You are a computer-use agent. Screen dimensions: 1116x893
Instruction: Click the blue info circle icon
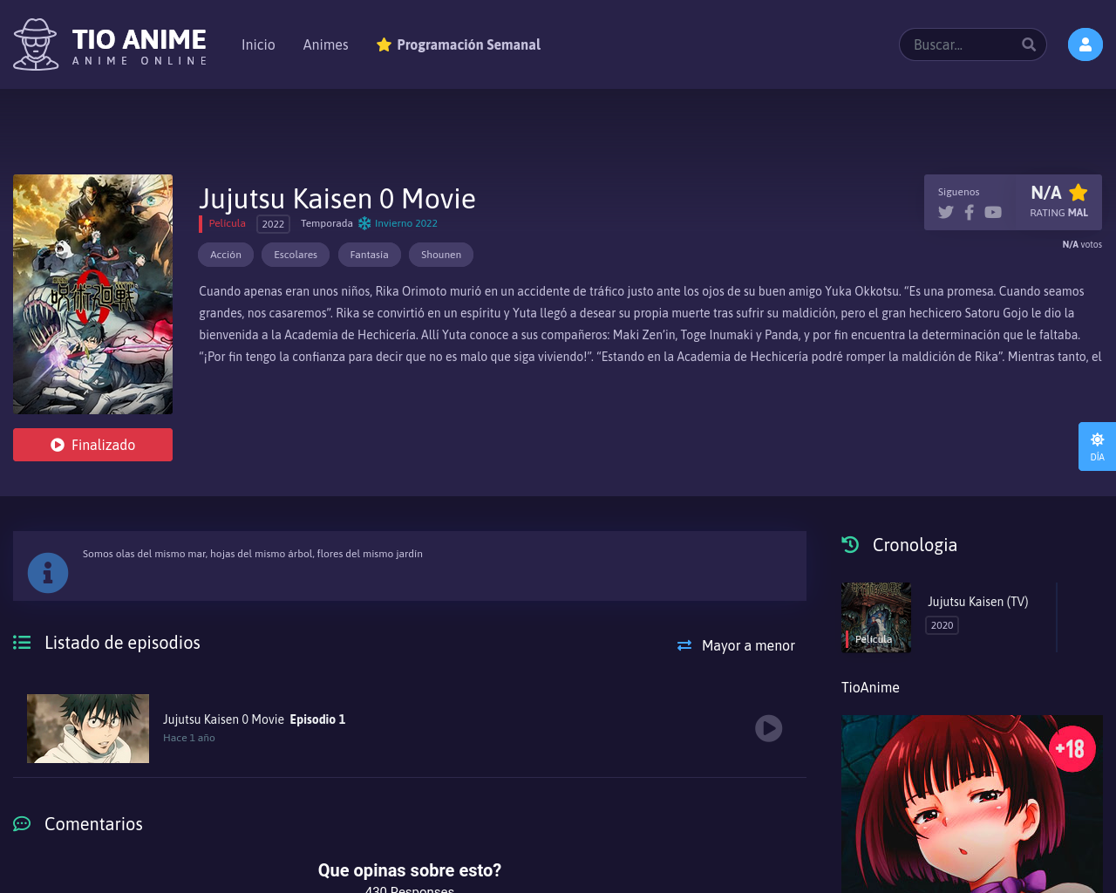click(48, 573)
